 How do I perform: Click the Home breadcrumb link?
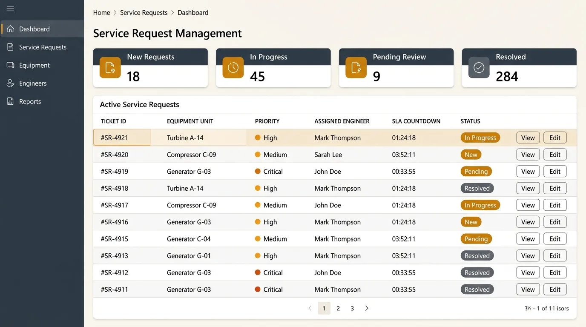(x=101, y=13)
